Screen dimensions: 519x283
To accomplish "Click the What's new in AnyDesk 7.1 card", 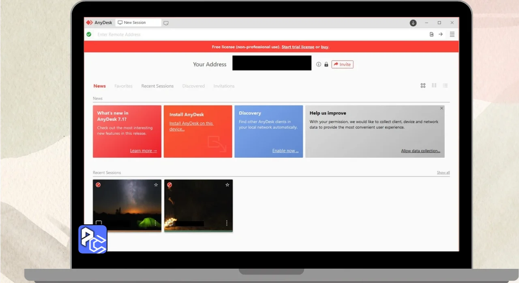I will [x=127, y=131].
